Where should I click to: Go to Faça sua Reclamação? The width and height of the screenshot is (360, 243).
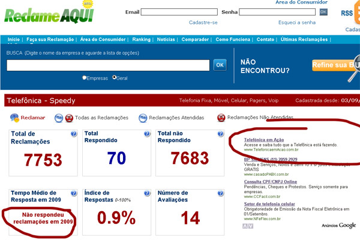click(x=50, y=39)
